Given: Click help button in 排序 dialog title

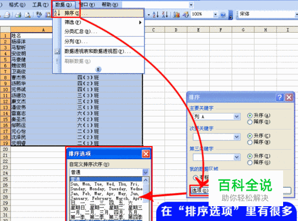Looking at the screenshot, I should point(280,97).
